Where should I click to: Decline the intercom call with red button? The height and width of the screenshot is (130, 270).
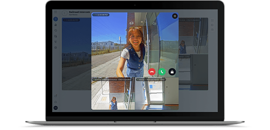click(x=152, y=72)
